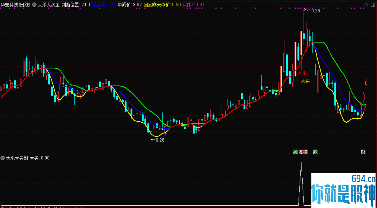Viewport: 377px width, 208px height.
Task: Select the 大买: 0.00 sub-panel value
Action: [40, 158]
